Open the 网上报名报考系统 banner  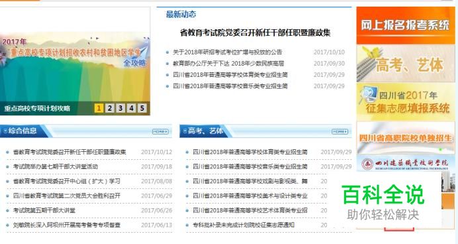pos(406,25)
